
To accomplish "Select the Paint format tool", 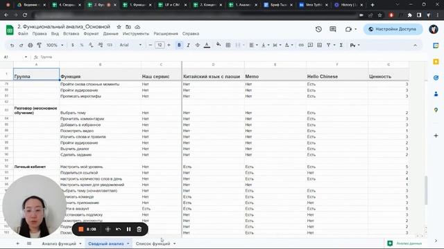I will coord(40,45).
